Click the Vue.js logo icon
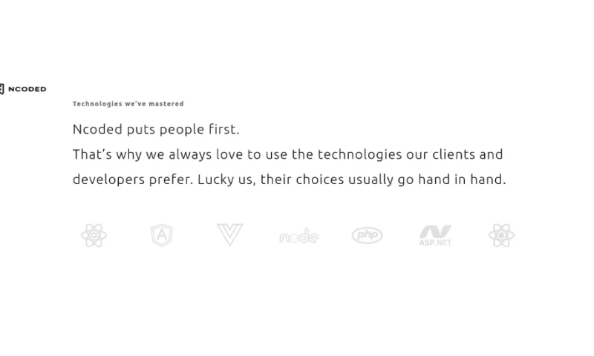The width and height of the screenshot is (594, 356). pyautogui.click(x=229, y=235)
